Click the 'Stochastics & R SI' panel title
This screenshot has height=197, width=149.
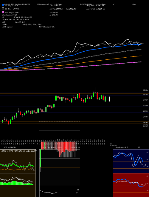(128, 147)
